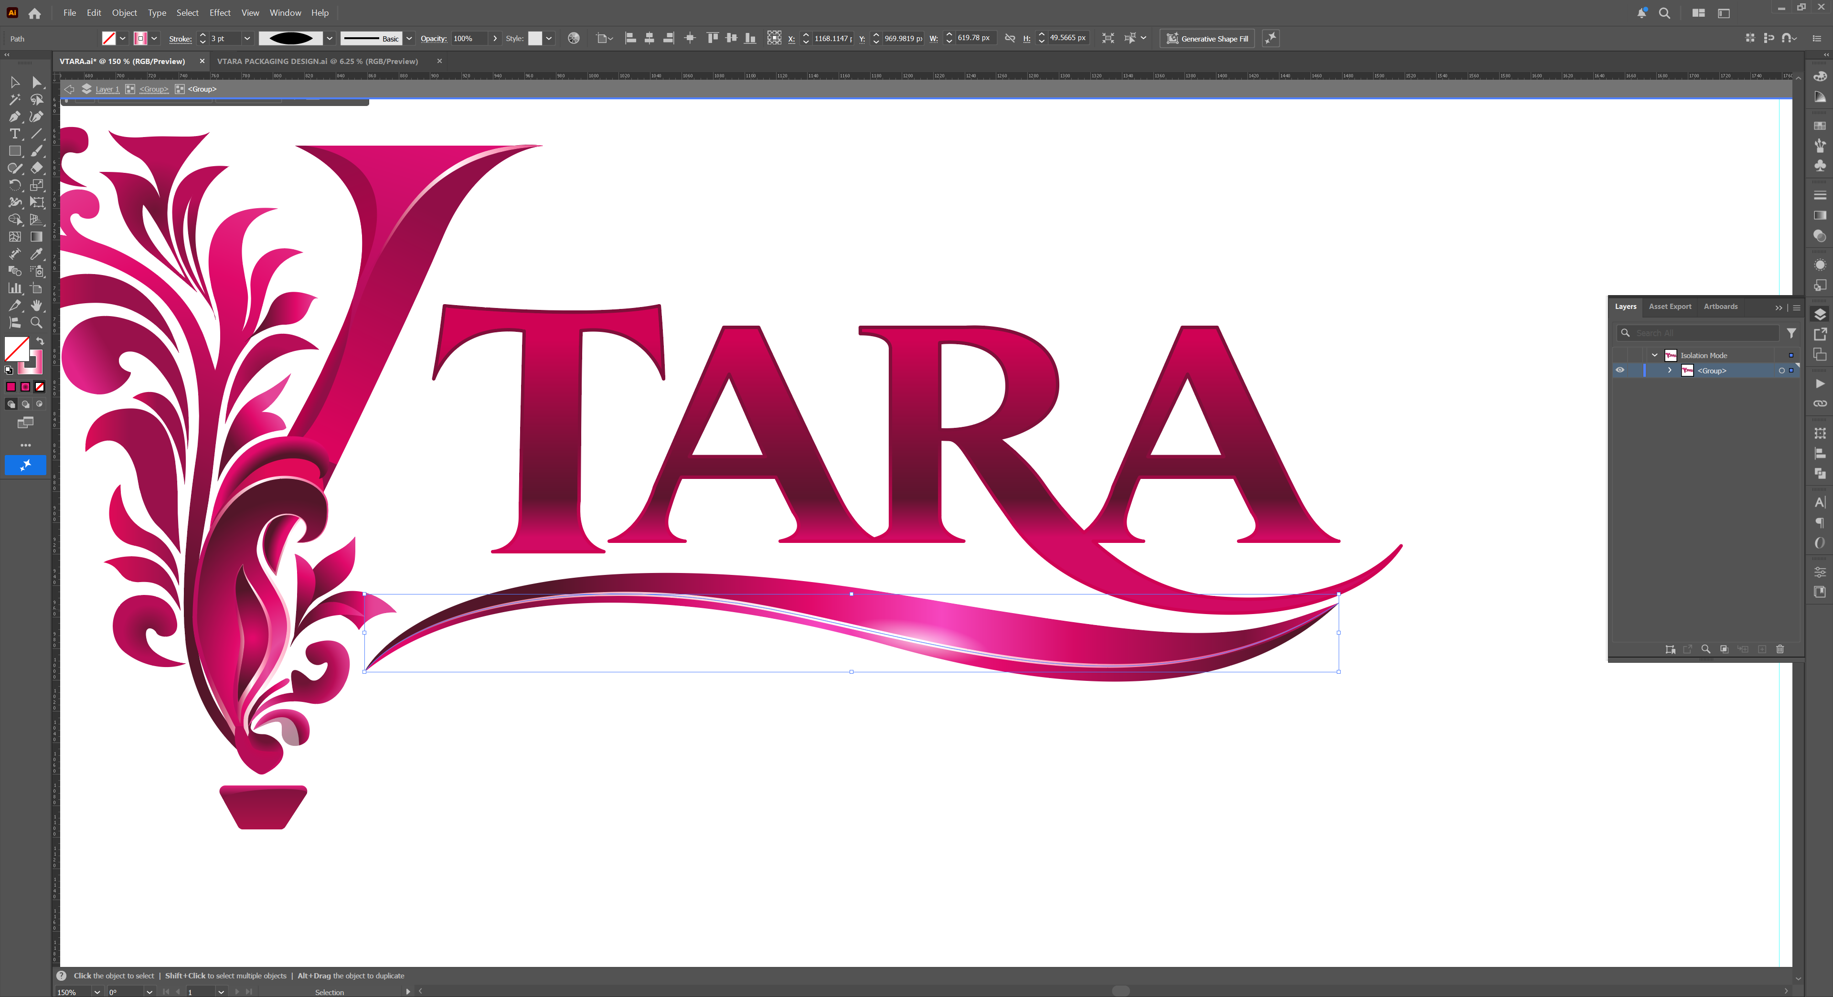This screenshot has height=997, width=1833.
Task: Click the Opacity label link
Action: tap(433, 38)
